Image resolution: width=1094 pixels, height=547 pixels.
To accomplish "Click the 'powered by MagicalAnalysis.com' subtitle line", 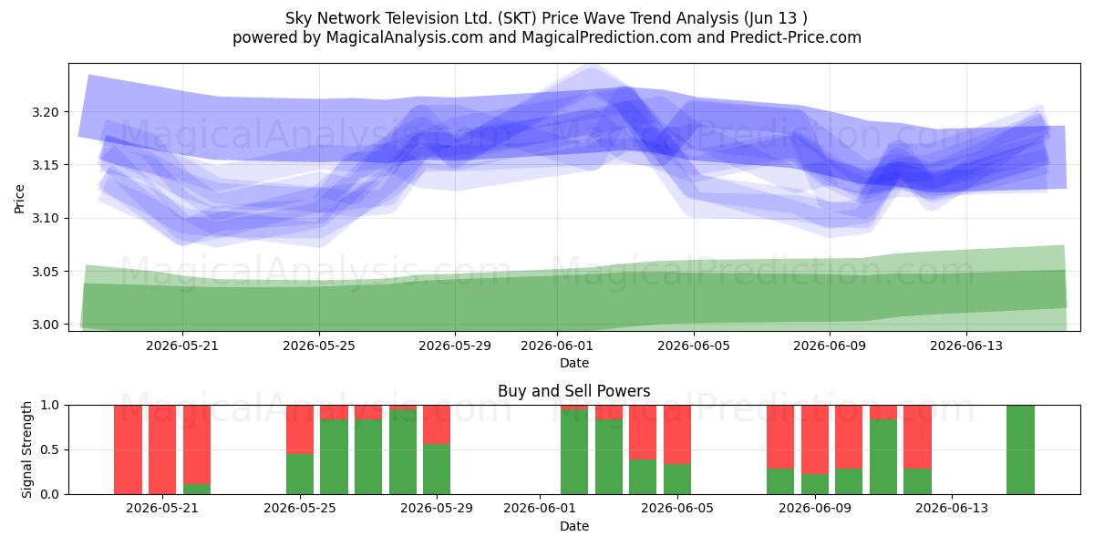I will click(x=547, y=37).
